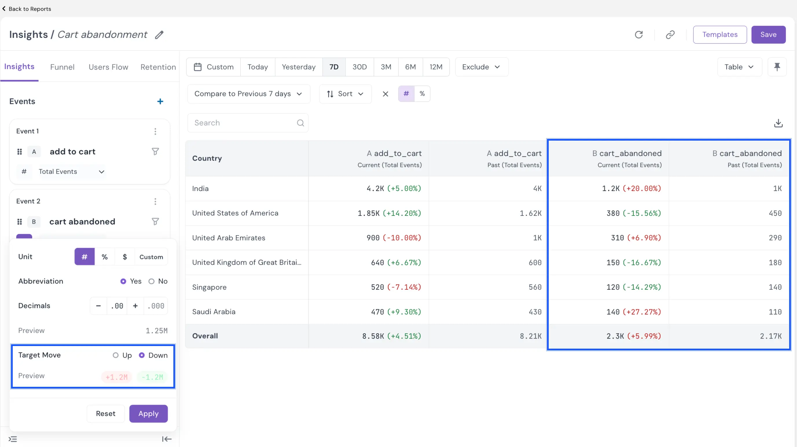This screenshot has width=797, height=447.
Task: Click the filter icon for add to cart
Action: pyautogui.click(x=155, y=152)
